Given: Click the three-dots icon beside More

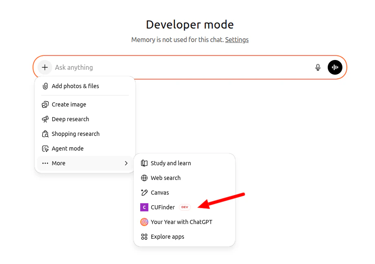Looking at the screenshot, I should (x=45, y=163).
